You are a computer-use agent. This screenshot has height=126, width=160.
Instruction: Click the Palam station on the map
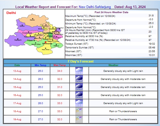coord(30,40)
